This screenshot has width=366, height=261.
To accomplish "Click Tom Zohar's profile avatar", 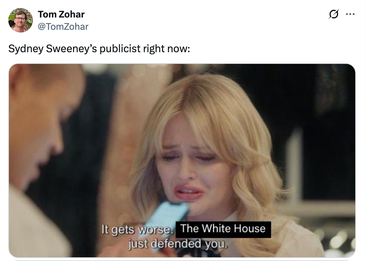I will coord(21,20).
